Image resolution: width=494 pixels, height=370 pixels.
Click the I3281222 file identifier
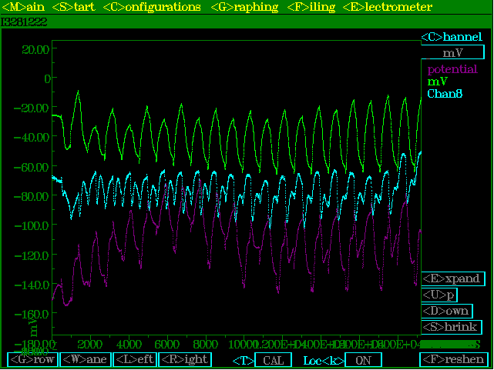(24, 22)
